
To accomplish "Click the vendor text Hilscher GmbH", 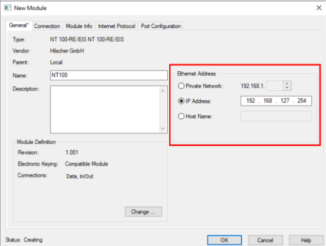I will point(67,51).
